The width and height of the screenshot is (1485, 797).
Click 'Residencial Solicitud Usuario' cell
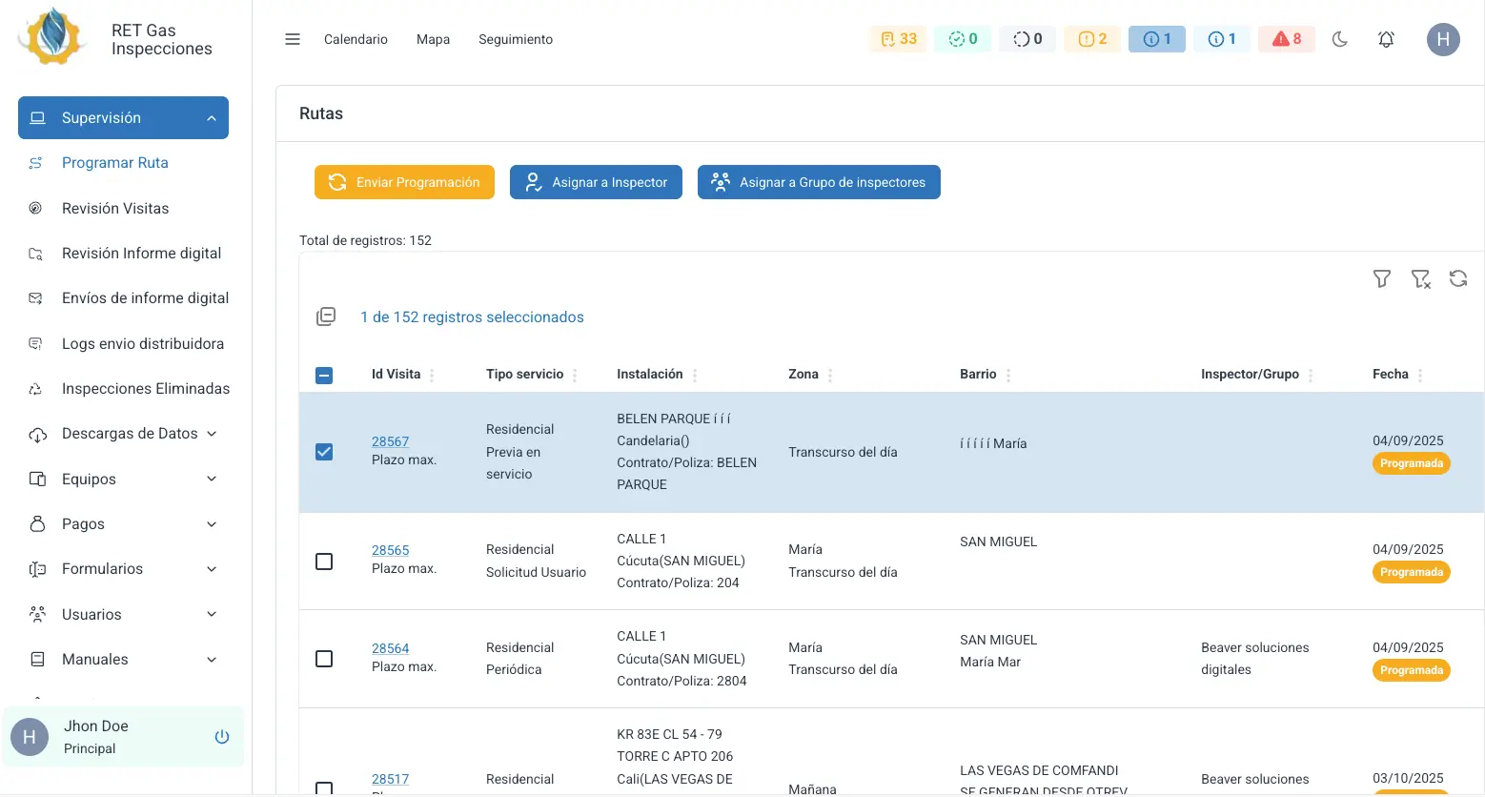pyautogui.click(x=536, y=561)
